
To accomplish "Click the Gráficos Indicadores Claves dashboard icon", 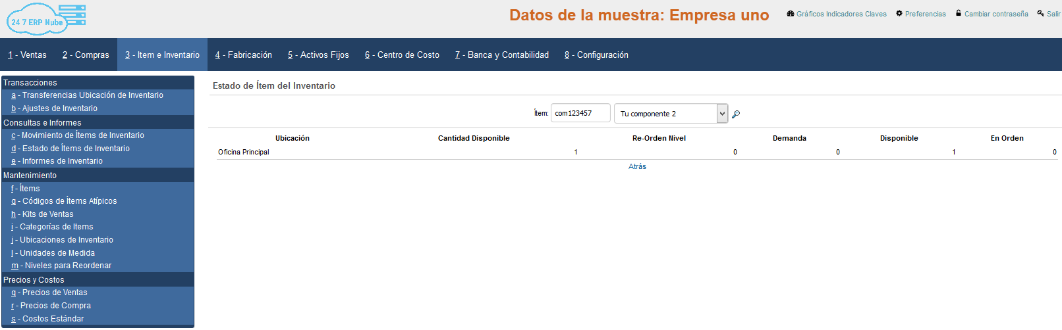I will pos(791,14).
